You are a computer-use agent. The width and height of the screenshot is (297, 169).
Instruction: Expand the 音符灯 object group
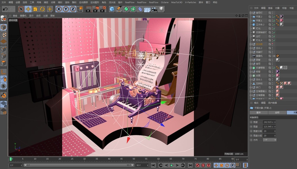tap(251, 13)
